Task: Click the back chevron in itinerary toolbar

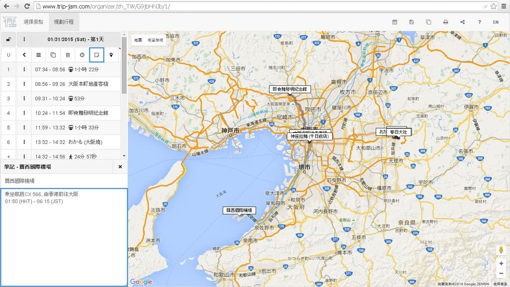Action: pyautogui.click(x=24, y=55)
